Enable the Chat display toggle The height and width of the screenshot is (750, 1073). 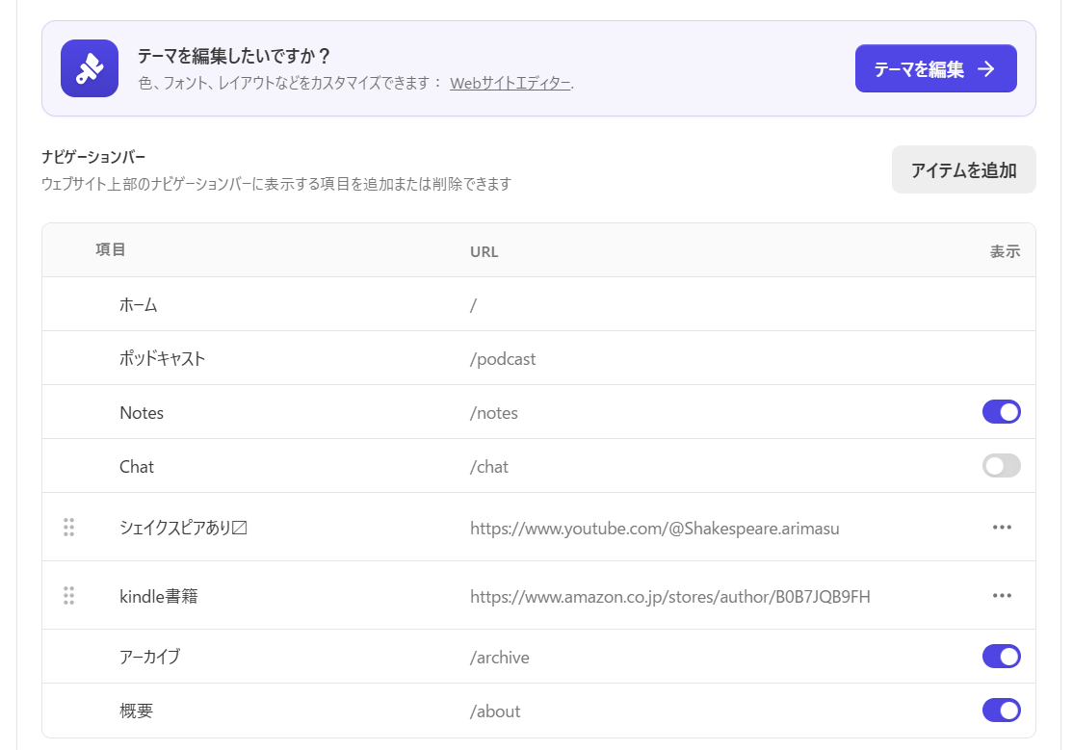coord(1001,466)
